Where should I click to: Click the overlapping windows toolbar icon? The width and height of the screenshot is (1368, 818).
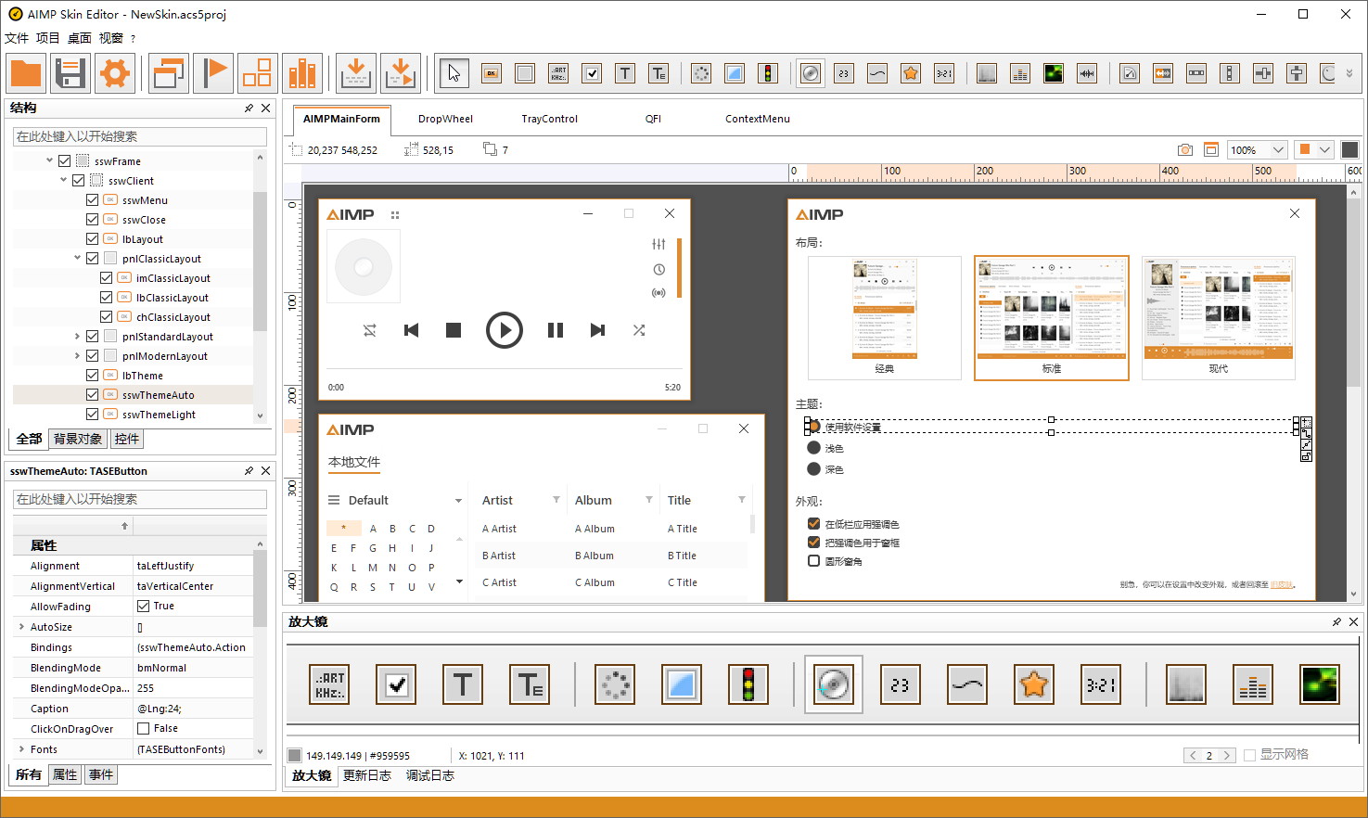point(169,73)
